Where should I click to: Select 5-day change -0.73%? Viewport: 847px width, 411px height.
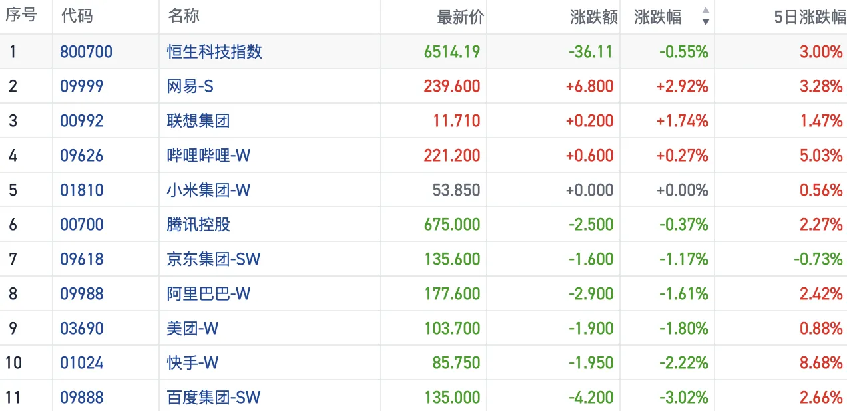pos(818,259)
